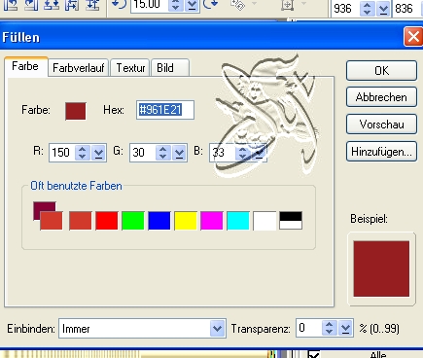Click the Vorschau preview button

381,125
